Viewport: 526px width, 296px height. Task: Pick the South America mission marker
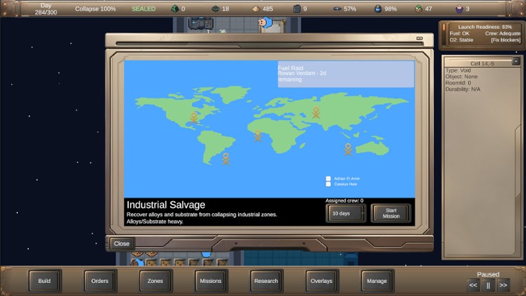(x=225, y=158)
